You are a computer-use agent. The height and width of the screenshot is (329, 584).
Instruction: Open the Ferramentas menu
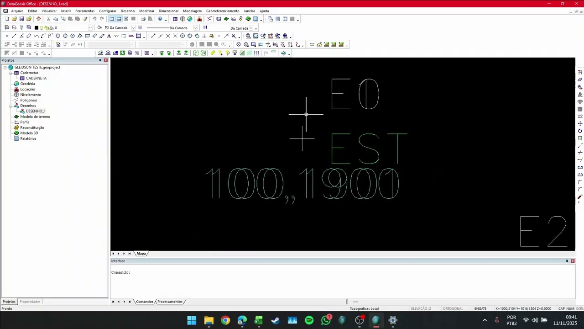point(85,11)
